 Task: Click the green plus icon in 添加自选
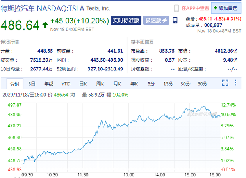pos(215,8)
